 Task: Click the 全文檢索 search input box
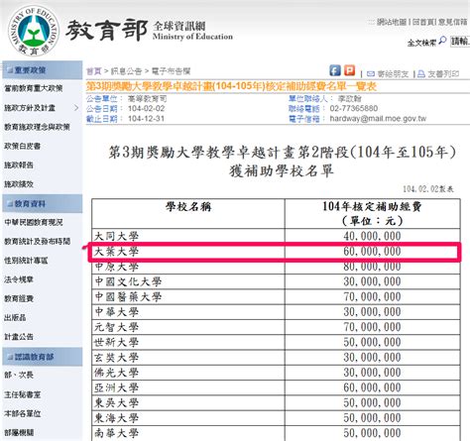[460, 42]
